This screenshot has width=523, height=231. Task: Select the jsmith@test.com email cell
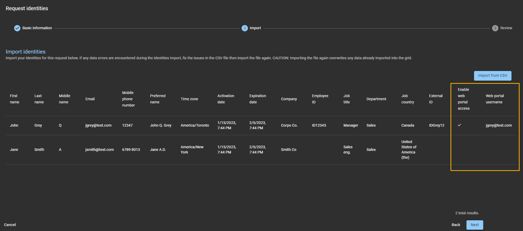coord(99,150)
